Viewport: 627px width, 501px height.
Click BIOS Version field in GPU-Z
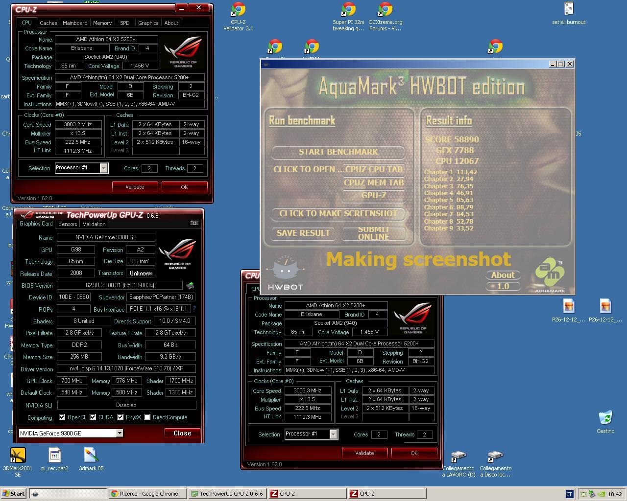point(120,285)
